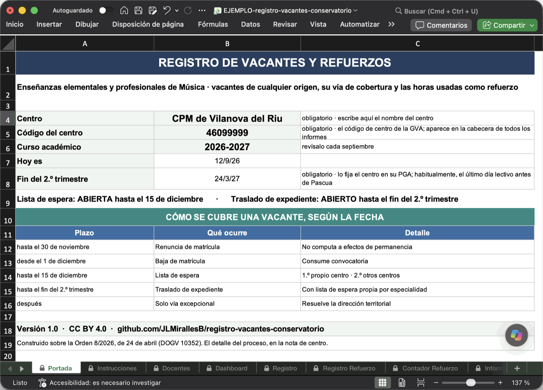
Task: Select the Registro sheet tab
Action: pyautogui.click(x=281, y=368)
